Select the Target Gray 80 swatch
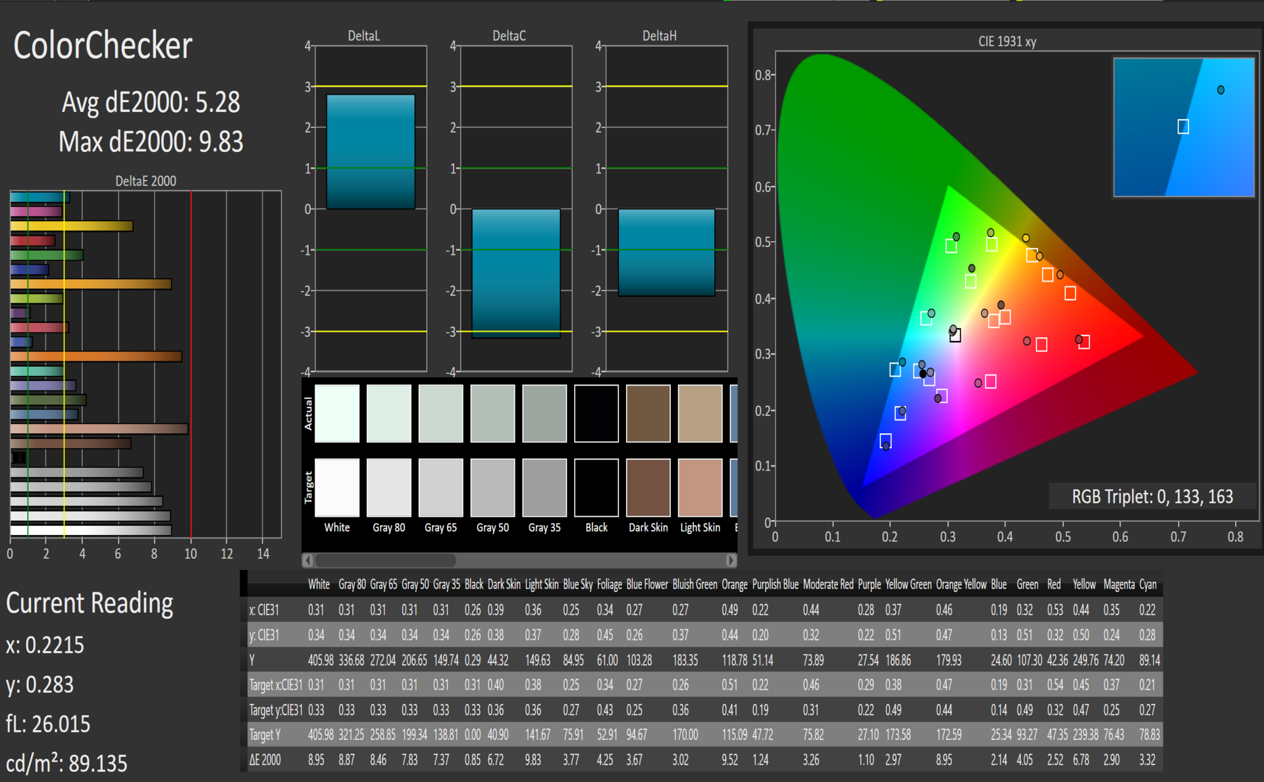 (388, 488)
